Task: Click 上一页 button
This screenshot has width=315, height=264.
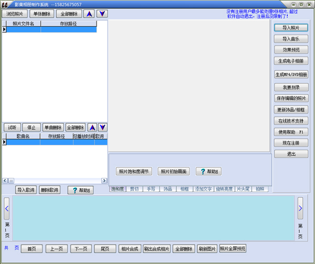Action: pos(57,249)
